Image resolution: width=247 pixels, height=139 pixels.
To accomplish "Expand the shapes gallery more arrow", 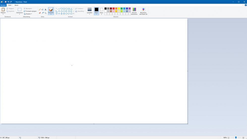I will click(x=74, y=14).
